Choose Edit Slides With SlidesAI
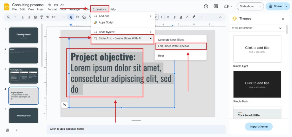The width and height of the screenshot is (292, 137). (173, 46)
